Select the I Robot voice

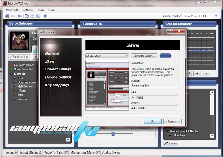[x=22, y=91]
